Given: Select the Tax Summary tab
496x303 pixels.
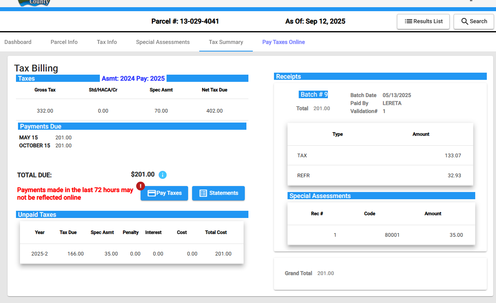Looking at the screenshot, I should pyautogui.click(x=226, y=42).
